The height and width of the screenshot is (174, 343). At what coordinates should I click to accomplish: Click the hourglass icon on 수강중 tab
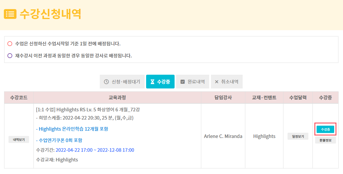click(153, 82)
